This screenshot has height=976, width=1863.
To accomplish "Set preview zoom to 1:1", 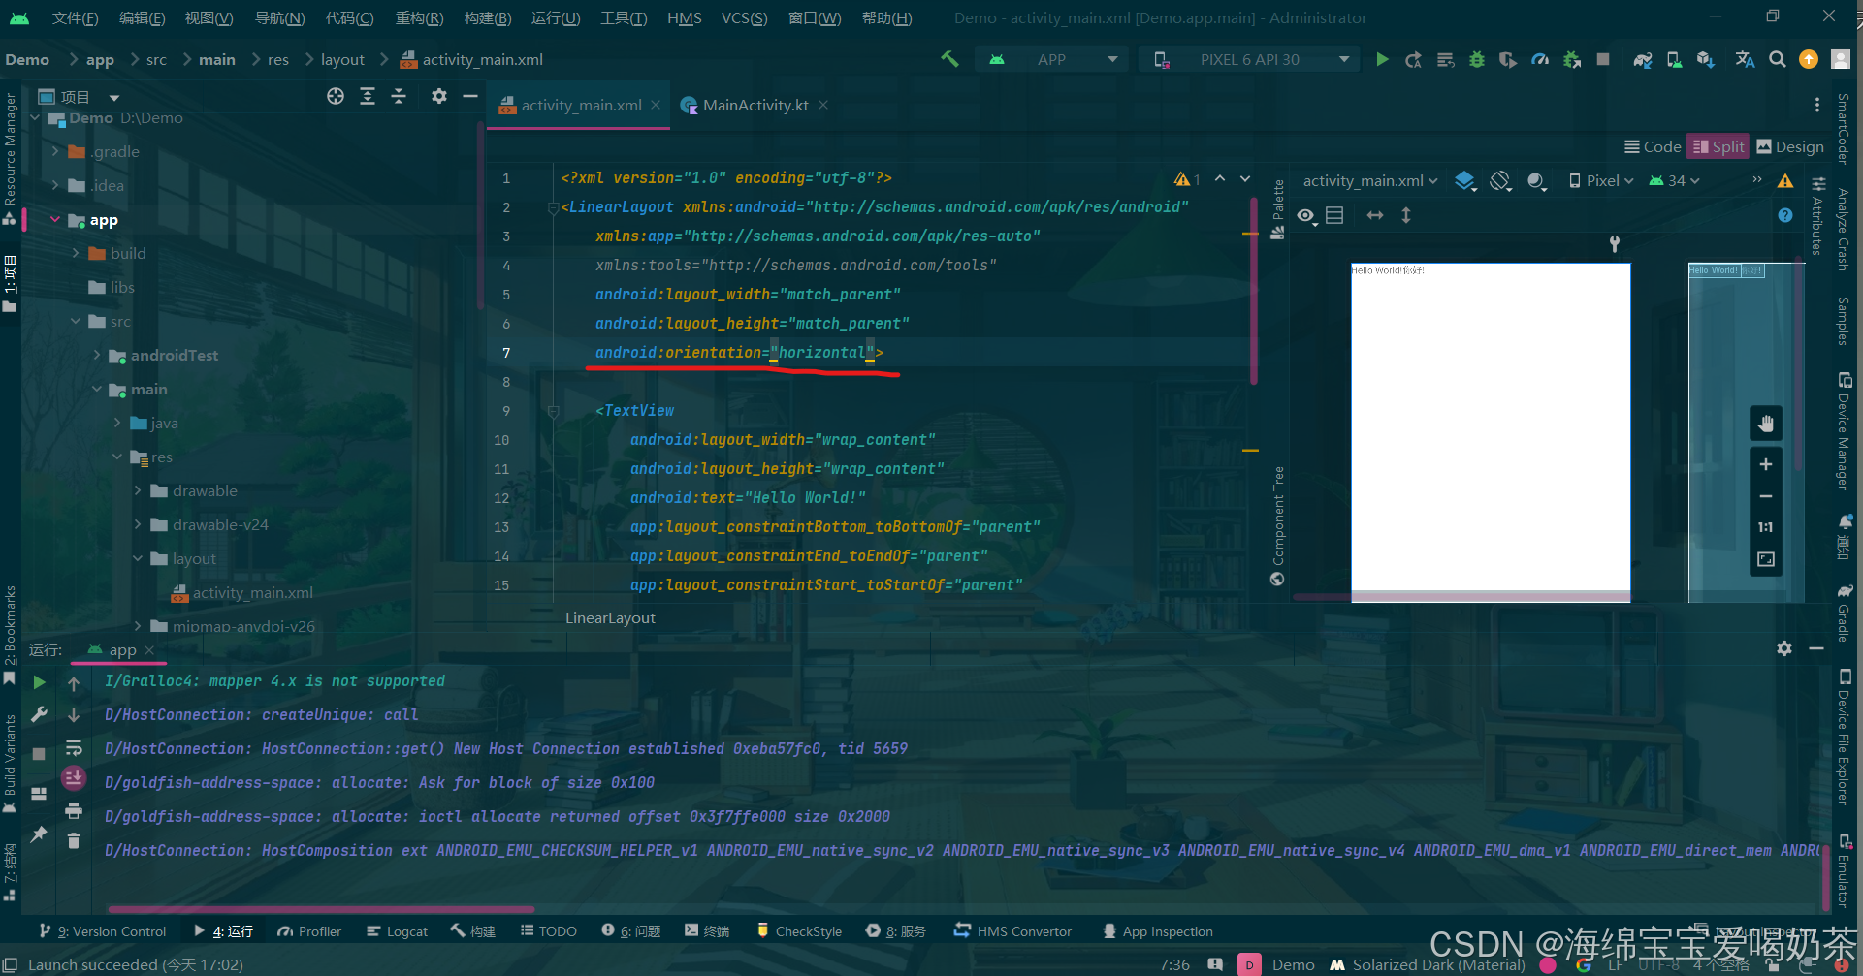I will pos(1766,527).
